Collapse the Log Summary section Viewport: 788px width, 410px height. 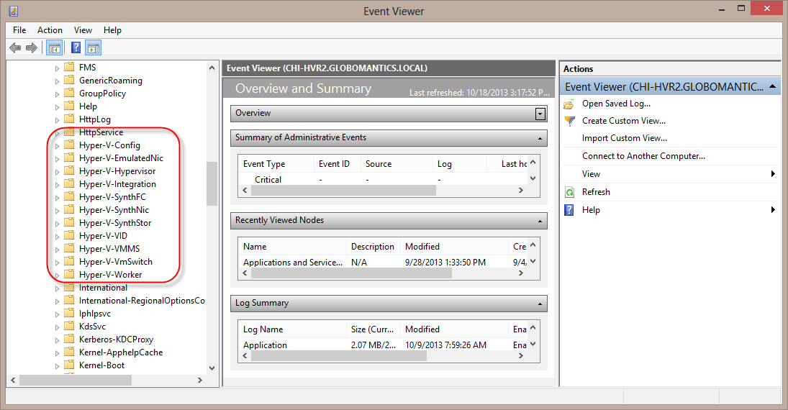(x=540, y=304)
